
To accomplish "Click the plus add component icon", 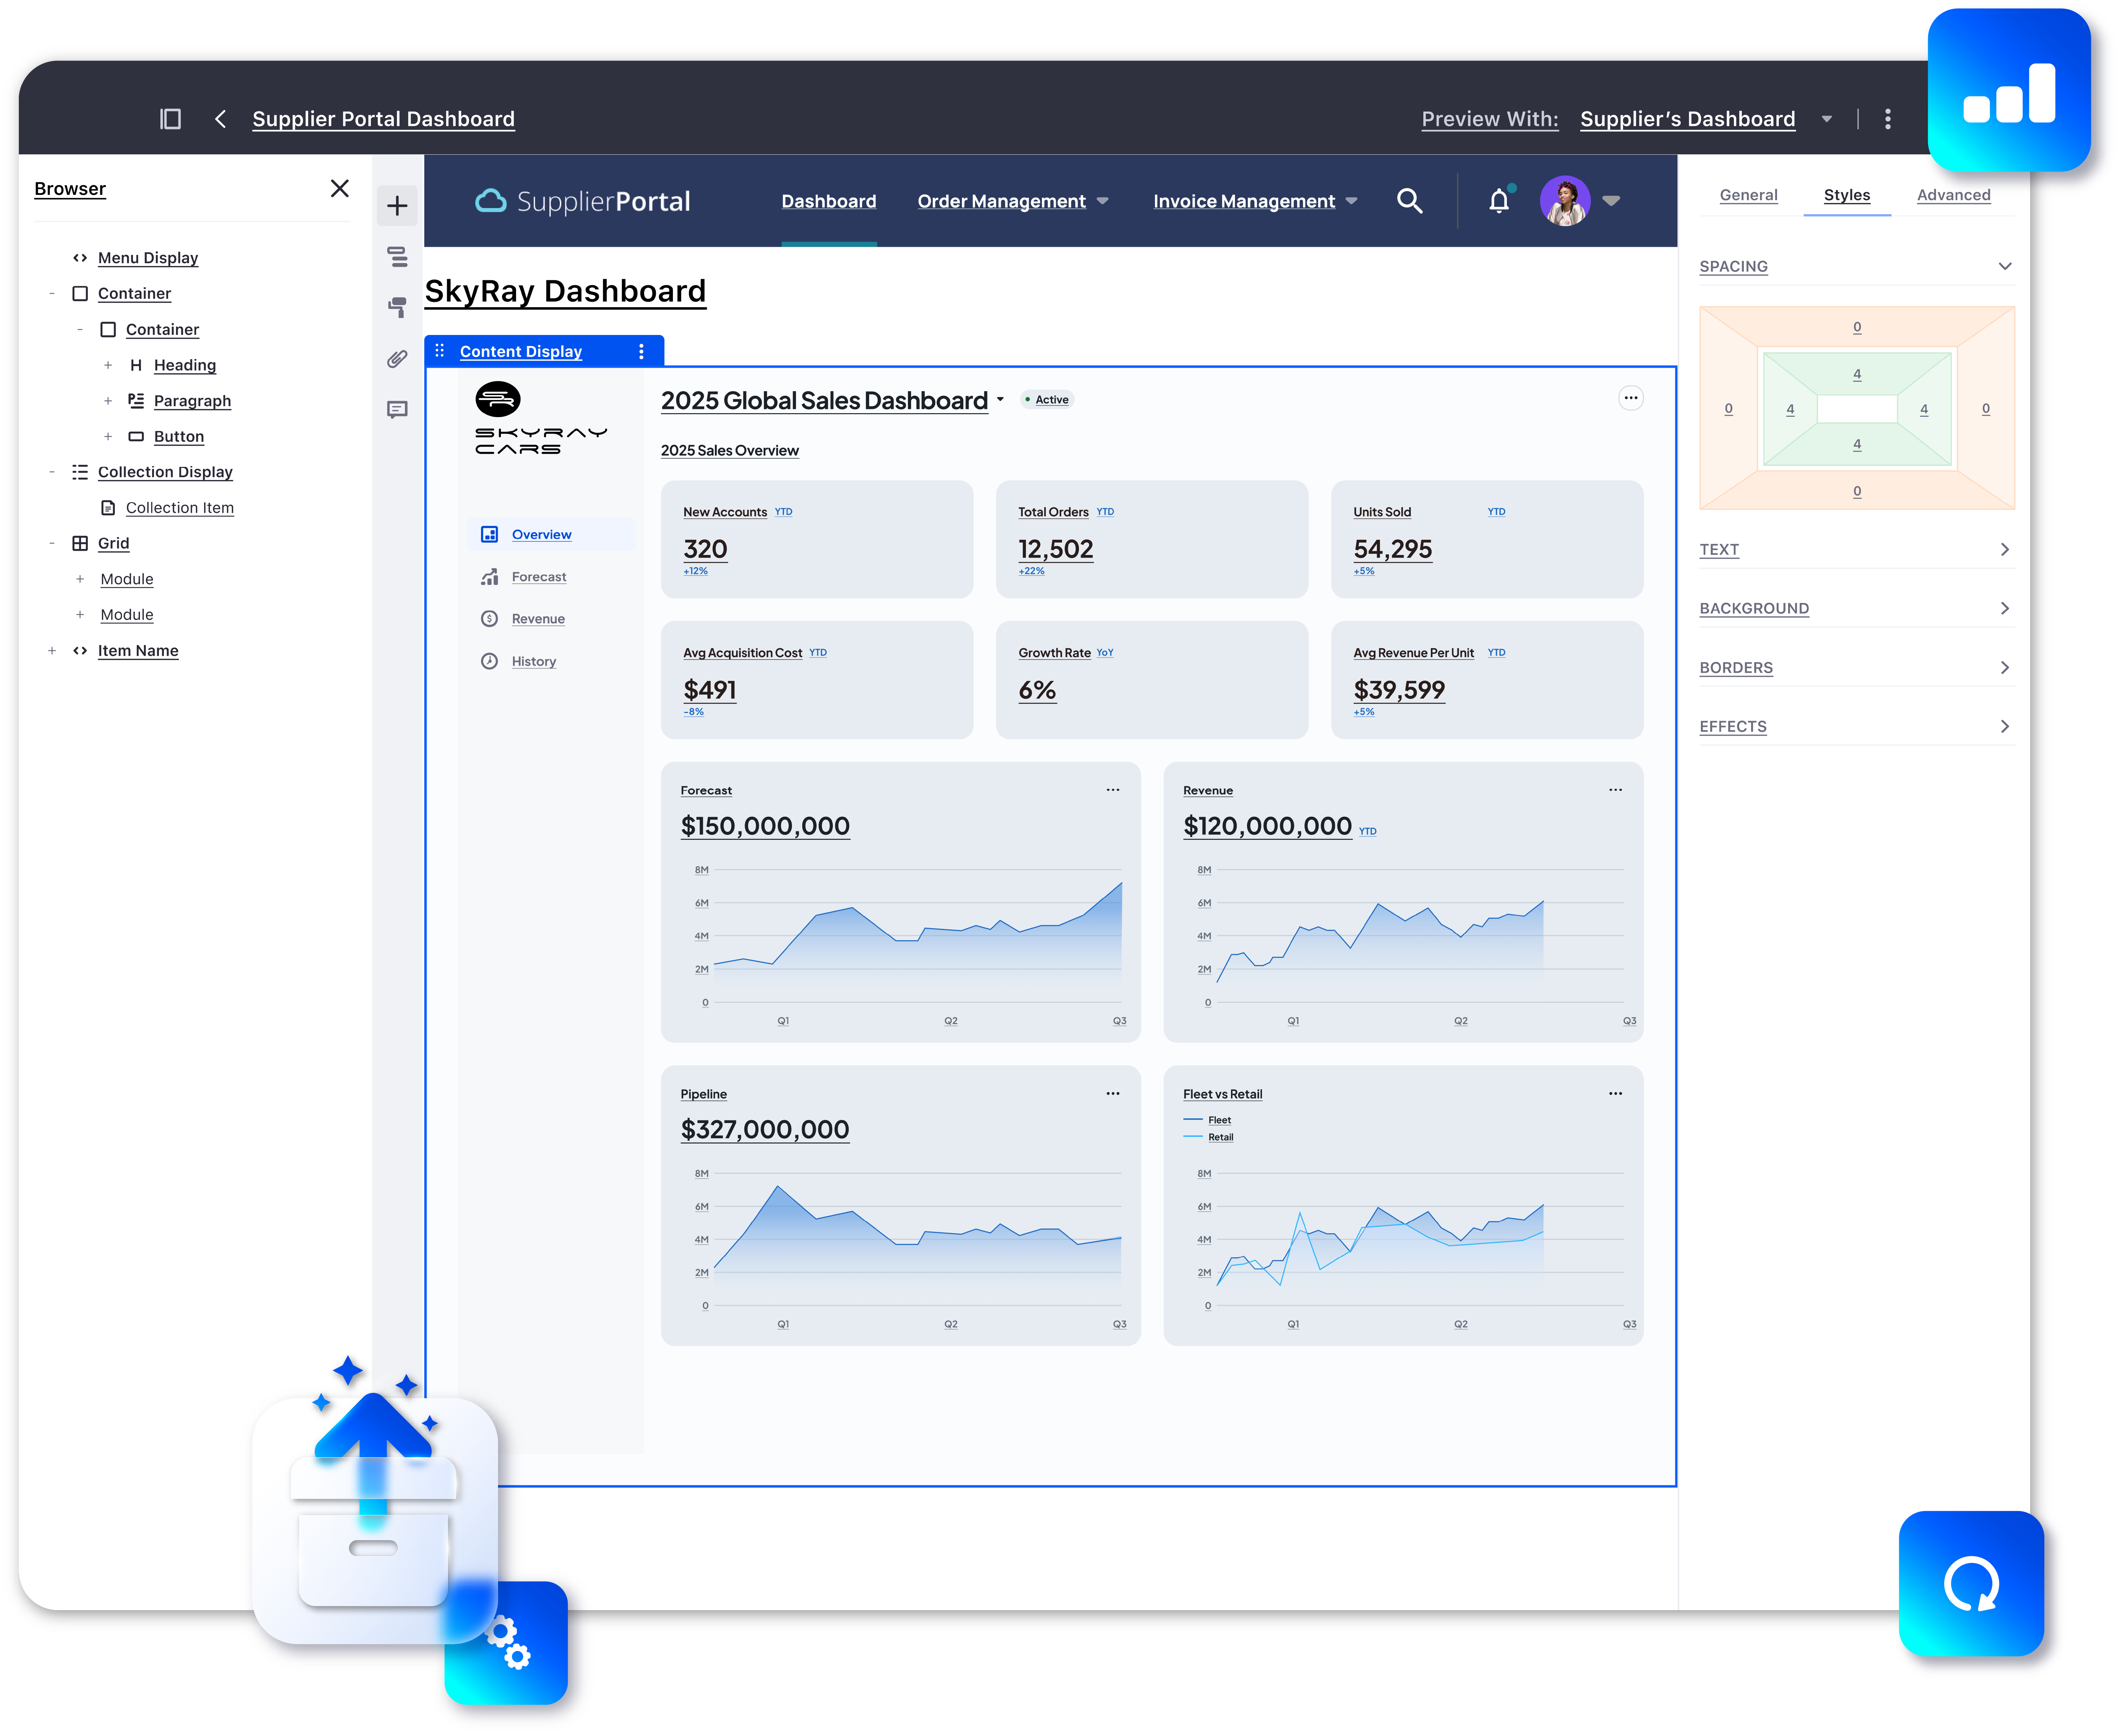I will pyautogui.click(x=397, y=206).
